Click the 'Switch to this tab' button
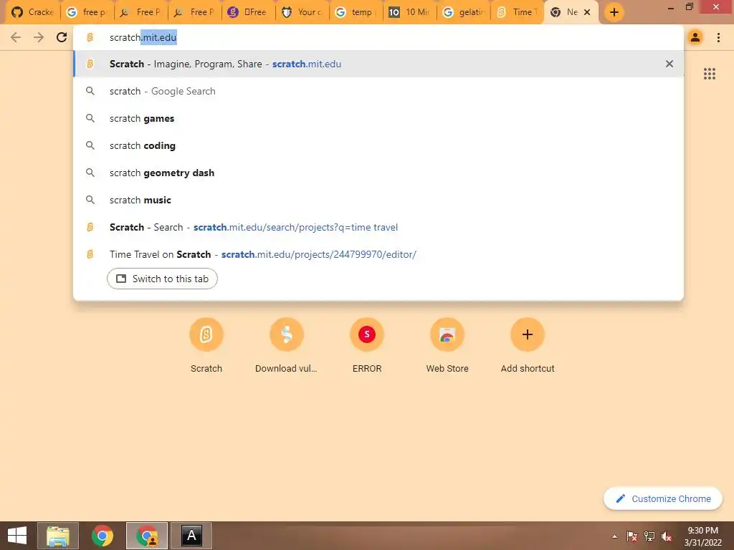This screenshot has width=734, height=550. point(162,279)
